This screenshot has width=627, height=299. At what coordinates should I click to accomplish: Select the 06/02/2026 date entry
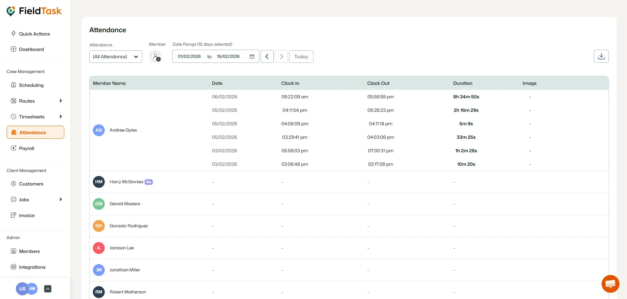[x=225, y=97]
